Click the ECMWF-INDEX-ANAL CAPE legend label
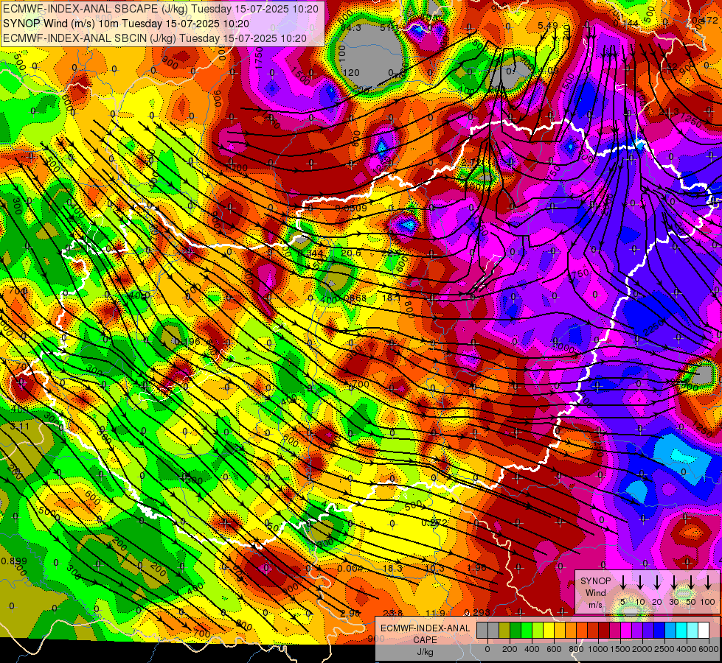 [425, 634]
